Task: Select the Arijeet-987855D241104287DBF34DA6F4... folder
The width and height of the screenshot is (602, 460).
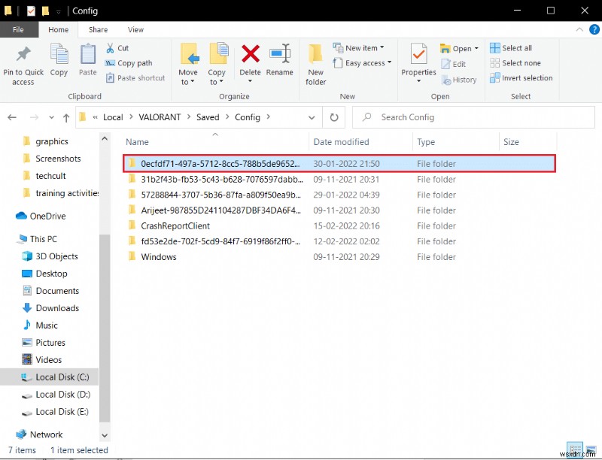Action: 339,210
